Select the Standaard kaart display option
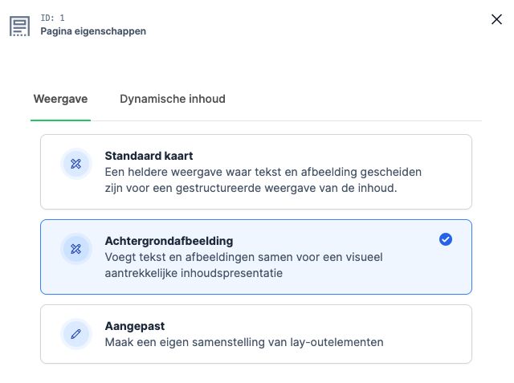The image size is (514, 383). pyautogui.click(x=255, y=172)
